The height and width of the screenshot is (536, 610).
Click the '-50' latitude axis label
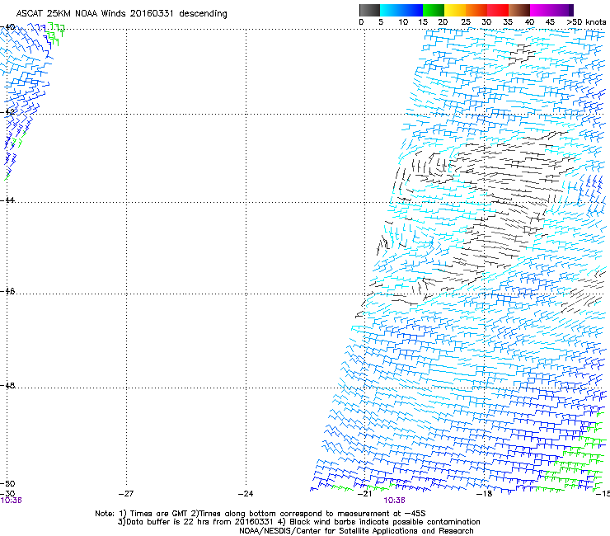click(x=7, y=484)
